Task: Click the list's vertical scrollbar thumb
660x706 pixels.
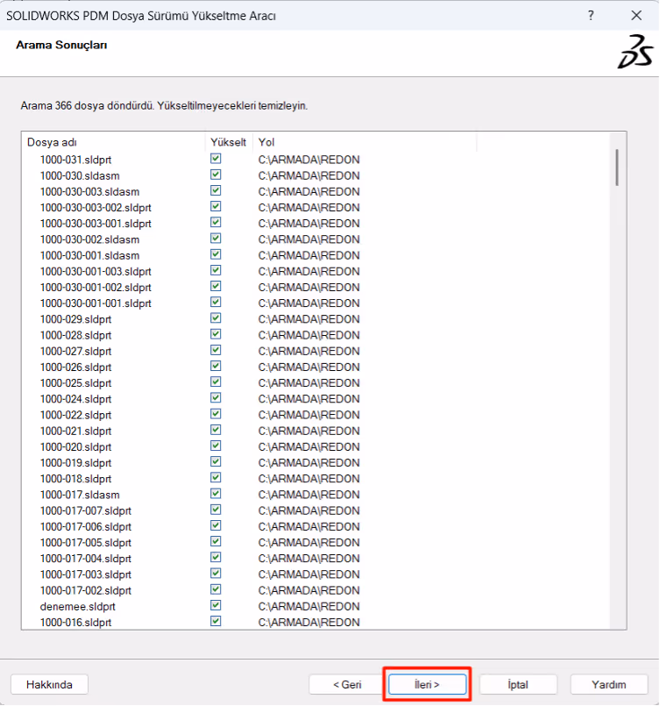Action: pos(617,168)
